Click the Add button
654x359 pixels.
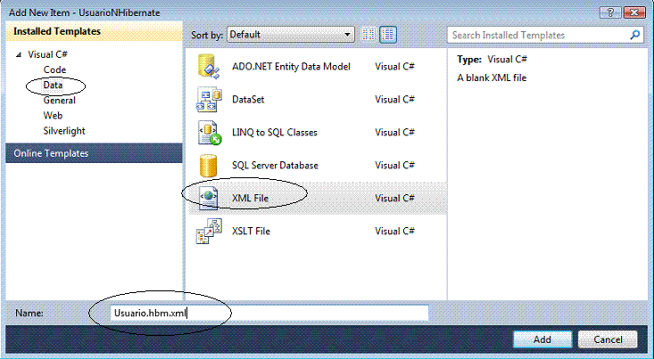tap(542, 339)
